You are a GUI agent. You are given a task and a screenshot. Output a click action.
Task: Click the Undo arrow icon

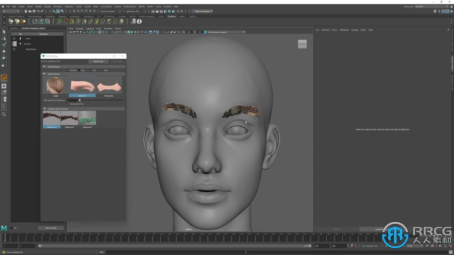coord(38,11)
